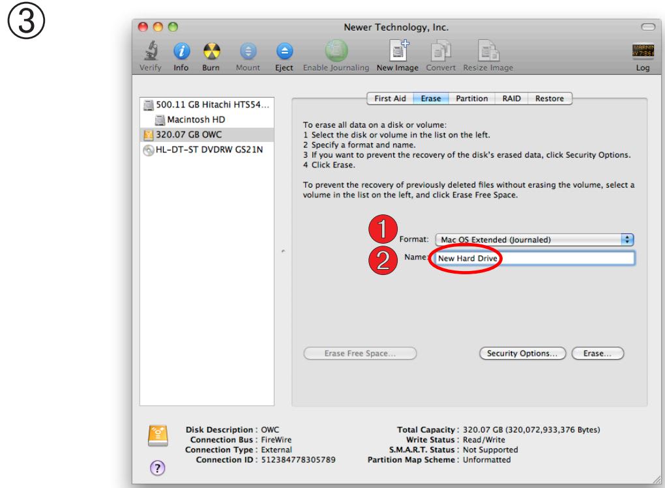665x488 pixels.
Task: Switch to the Partition tab
Action: (x=471, y=98)
